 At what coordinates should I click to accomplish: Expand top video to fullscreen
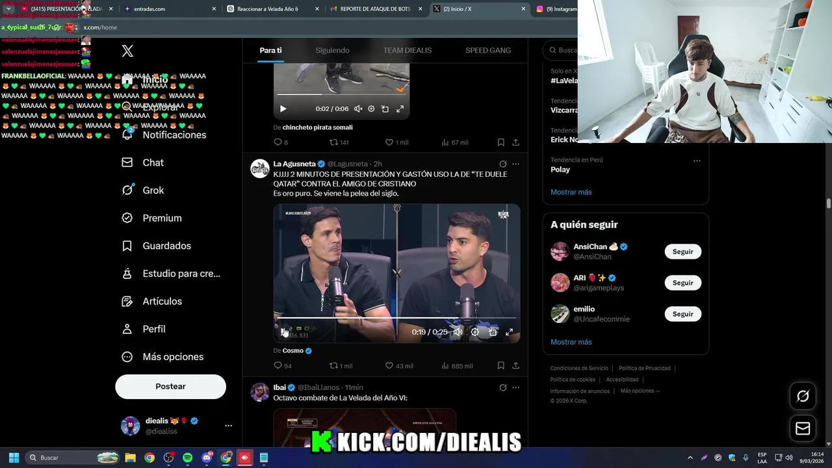coord(400,109)
